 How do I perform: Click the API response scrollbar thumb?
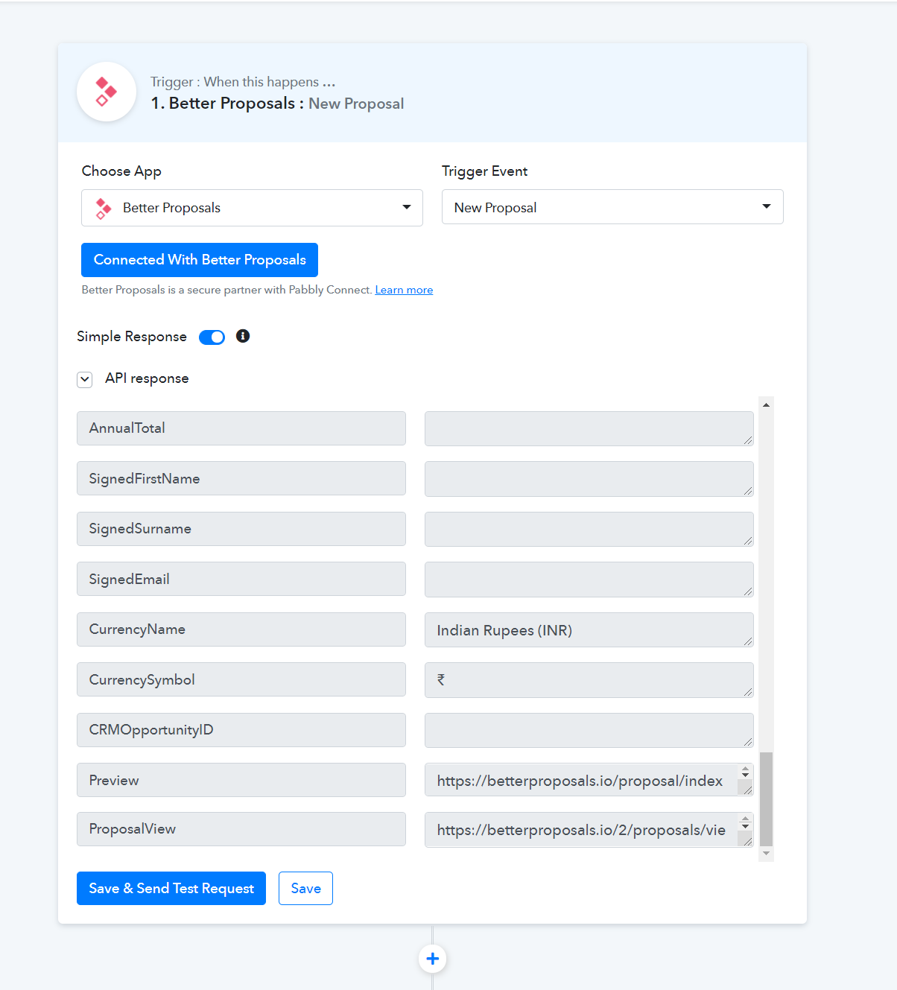(x=766, y=799)
